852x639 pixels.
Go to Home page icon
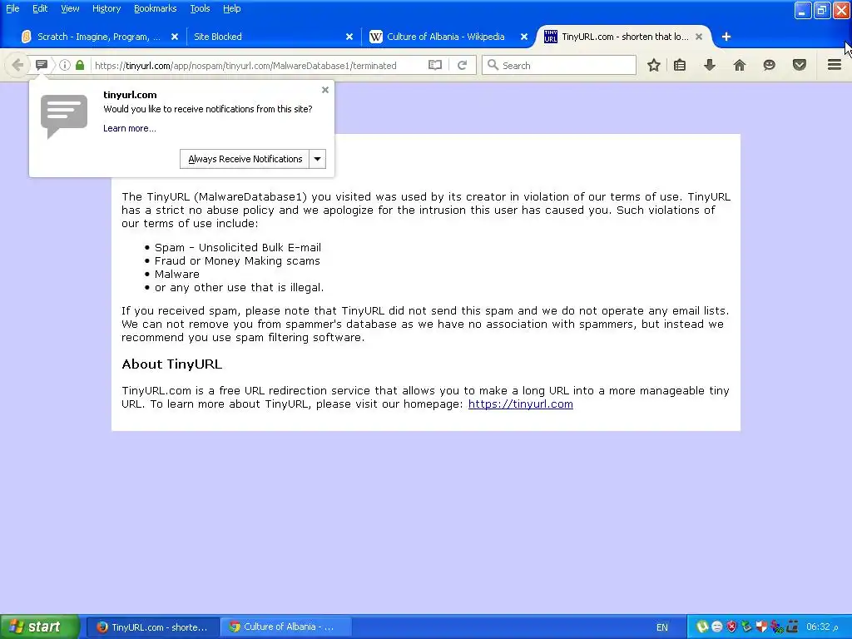click(x=740, y=65)
